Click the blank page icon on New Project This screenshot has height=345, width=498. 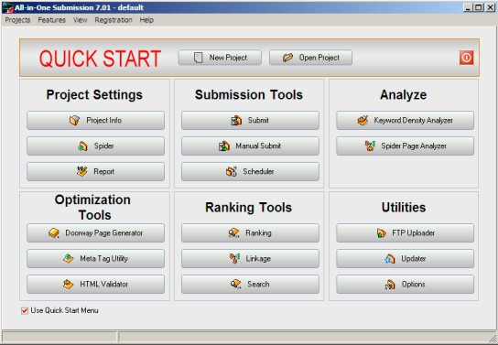(x=198, y=58)
